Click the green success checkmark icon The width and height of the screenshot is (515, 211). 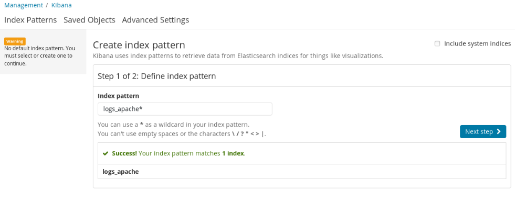106,153
